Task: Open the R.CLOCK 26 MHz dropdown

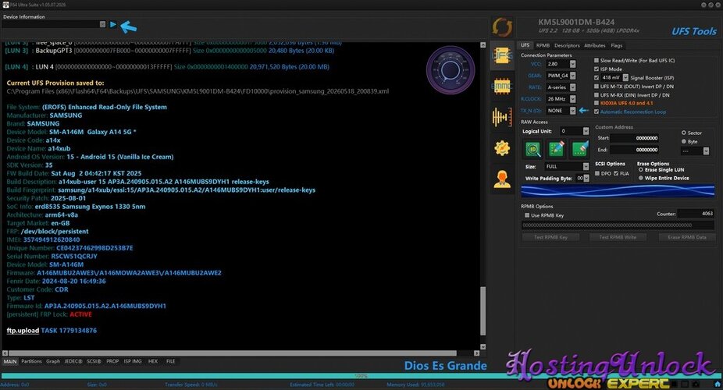Action: (572, 99)
